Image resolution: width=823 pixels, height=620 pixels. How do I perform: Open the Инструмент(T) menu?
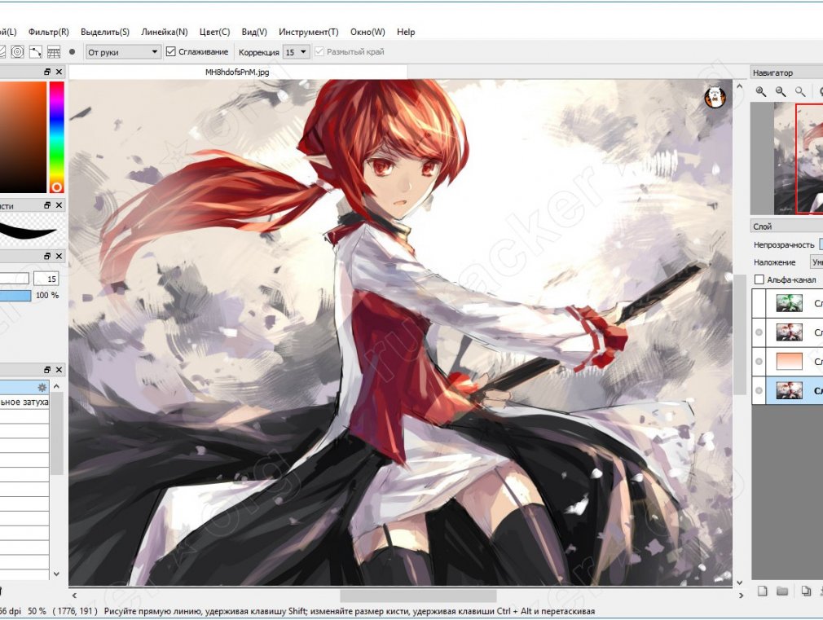point(309,32)
